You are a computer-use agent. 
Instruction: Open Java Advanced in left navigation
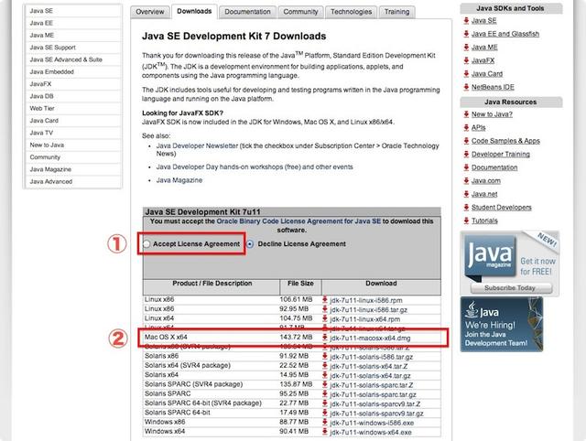point(73,181)
